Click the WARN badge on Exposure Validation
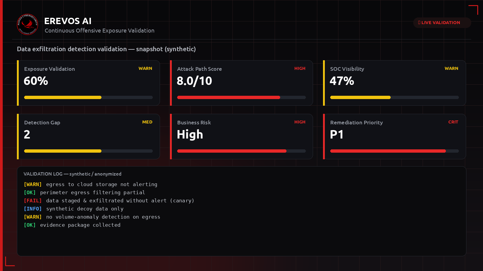The height and width of the screenshot is (271, 483). (145, 68)
